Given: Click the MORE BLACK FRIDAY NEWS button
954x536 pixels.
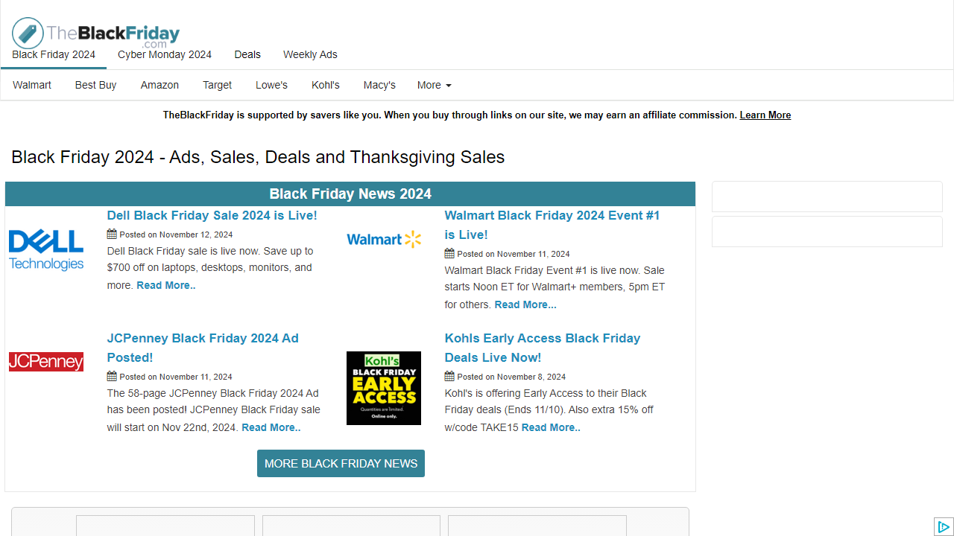Looking at the screenshot, I should (341, 463).
